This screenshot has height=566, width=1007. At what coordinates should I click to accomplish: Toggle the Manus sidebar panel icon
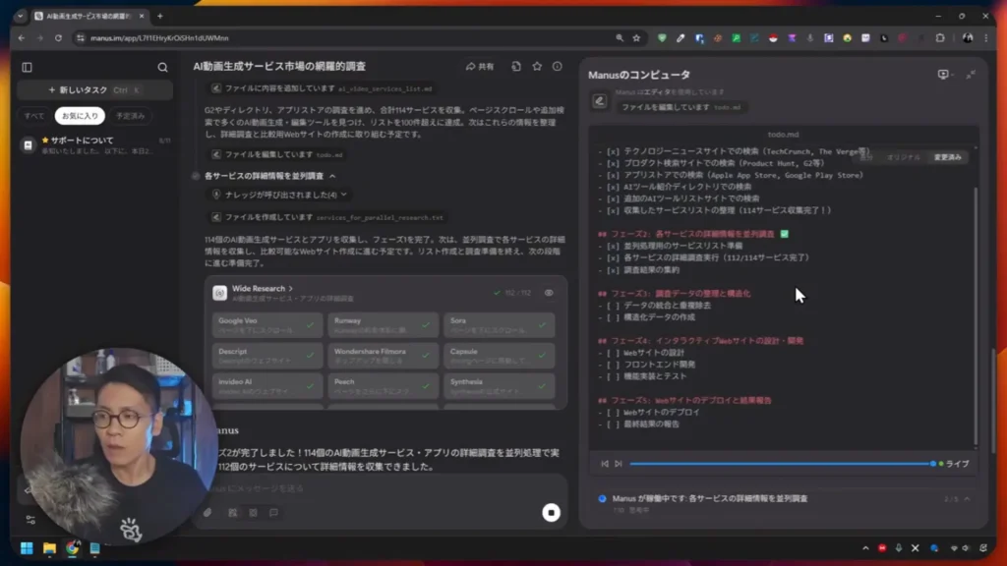click(27, 67)
